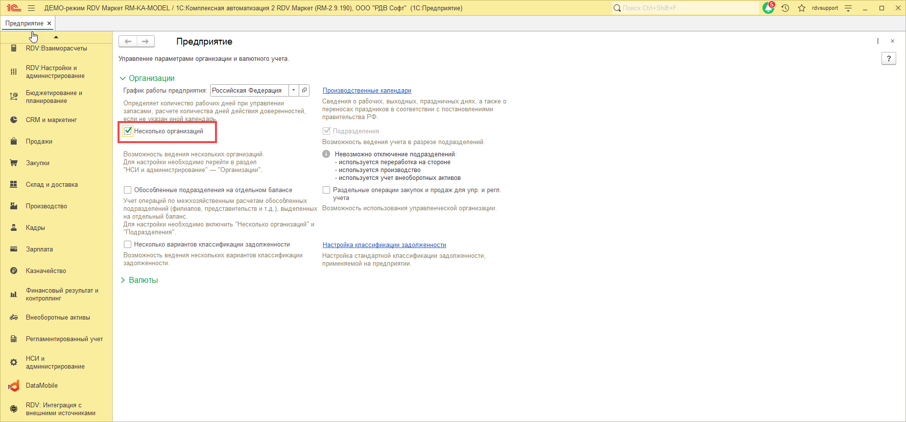Uncheck Несколько организаций checkbox

pyautogui.click(x=128, y=131)
